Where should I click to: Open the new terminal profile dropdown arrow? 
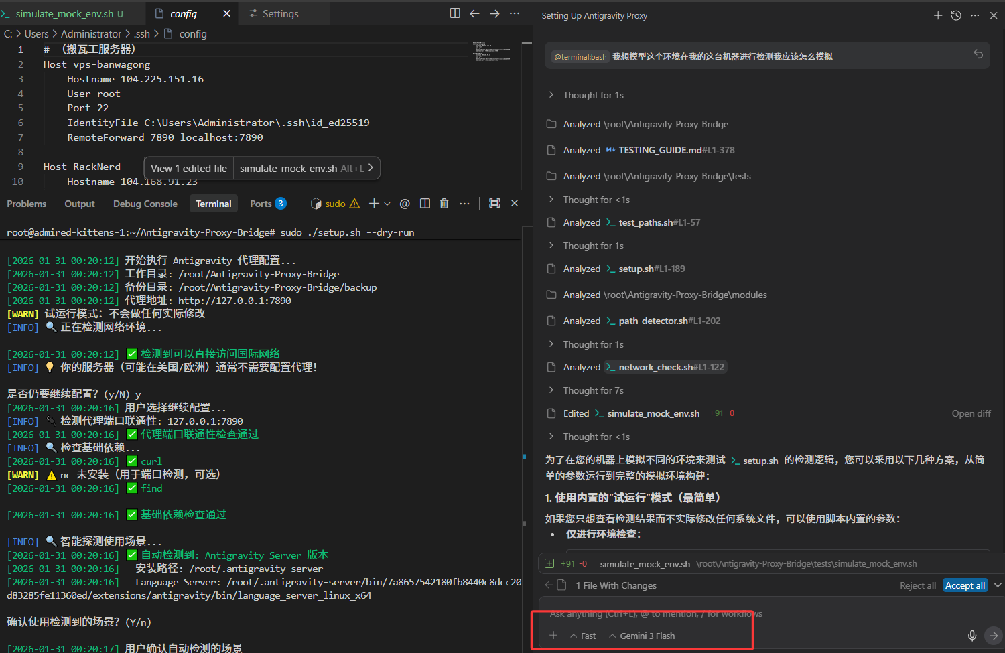pyautogui.click(x=387, y=204)
